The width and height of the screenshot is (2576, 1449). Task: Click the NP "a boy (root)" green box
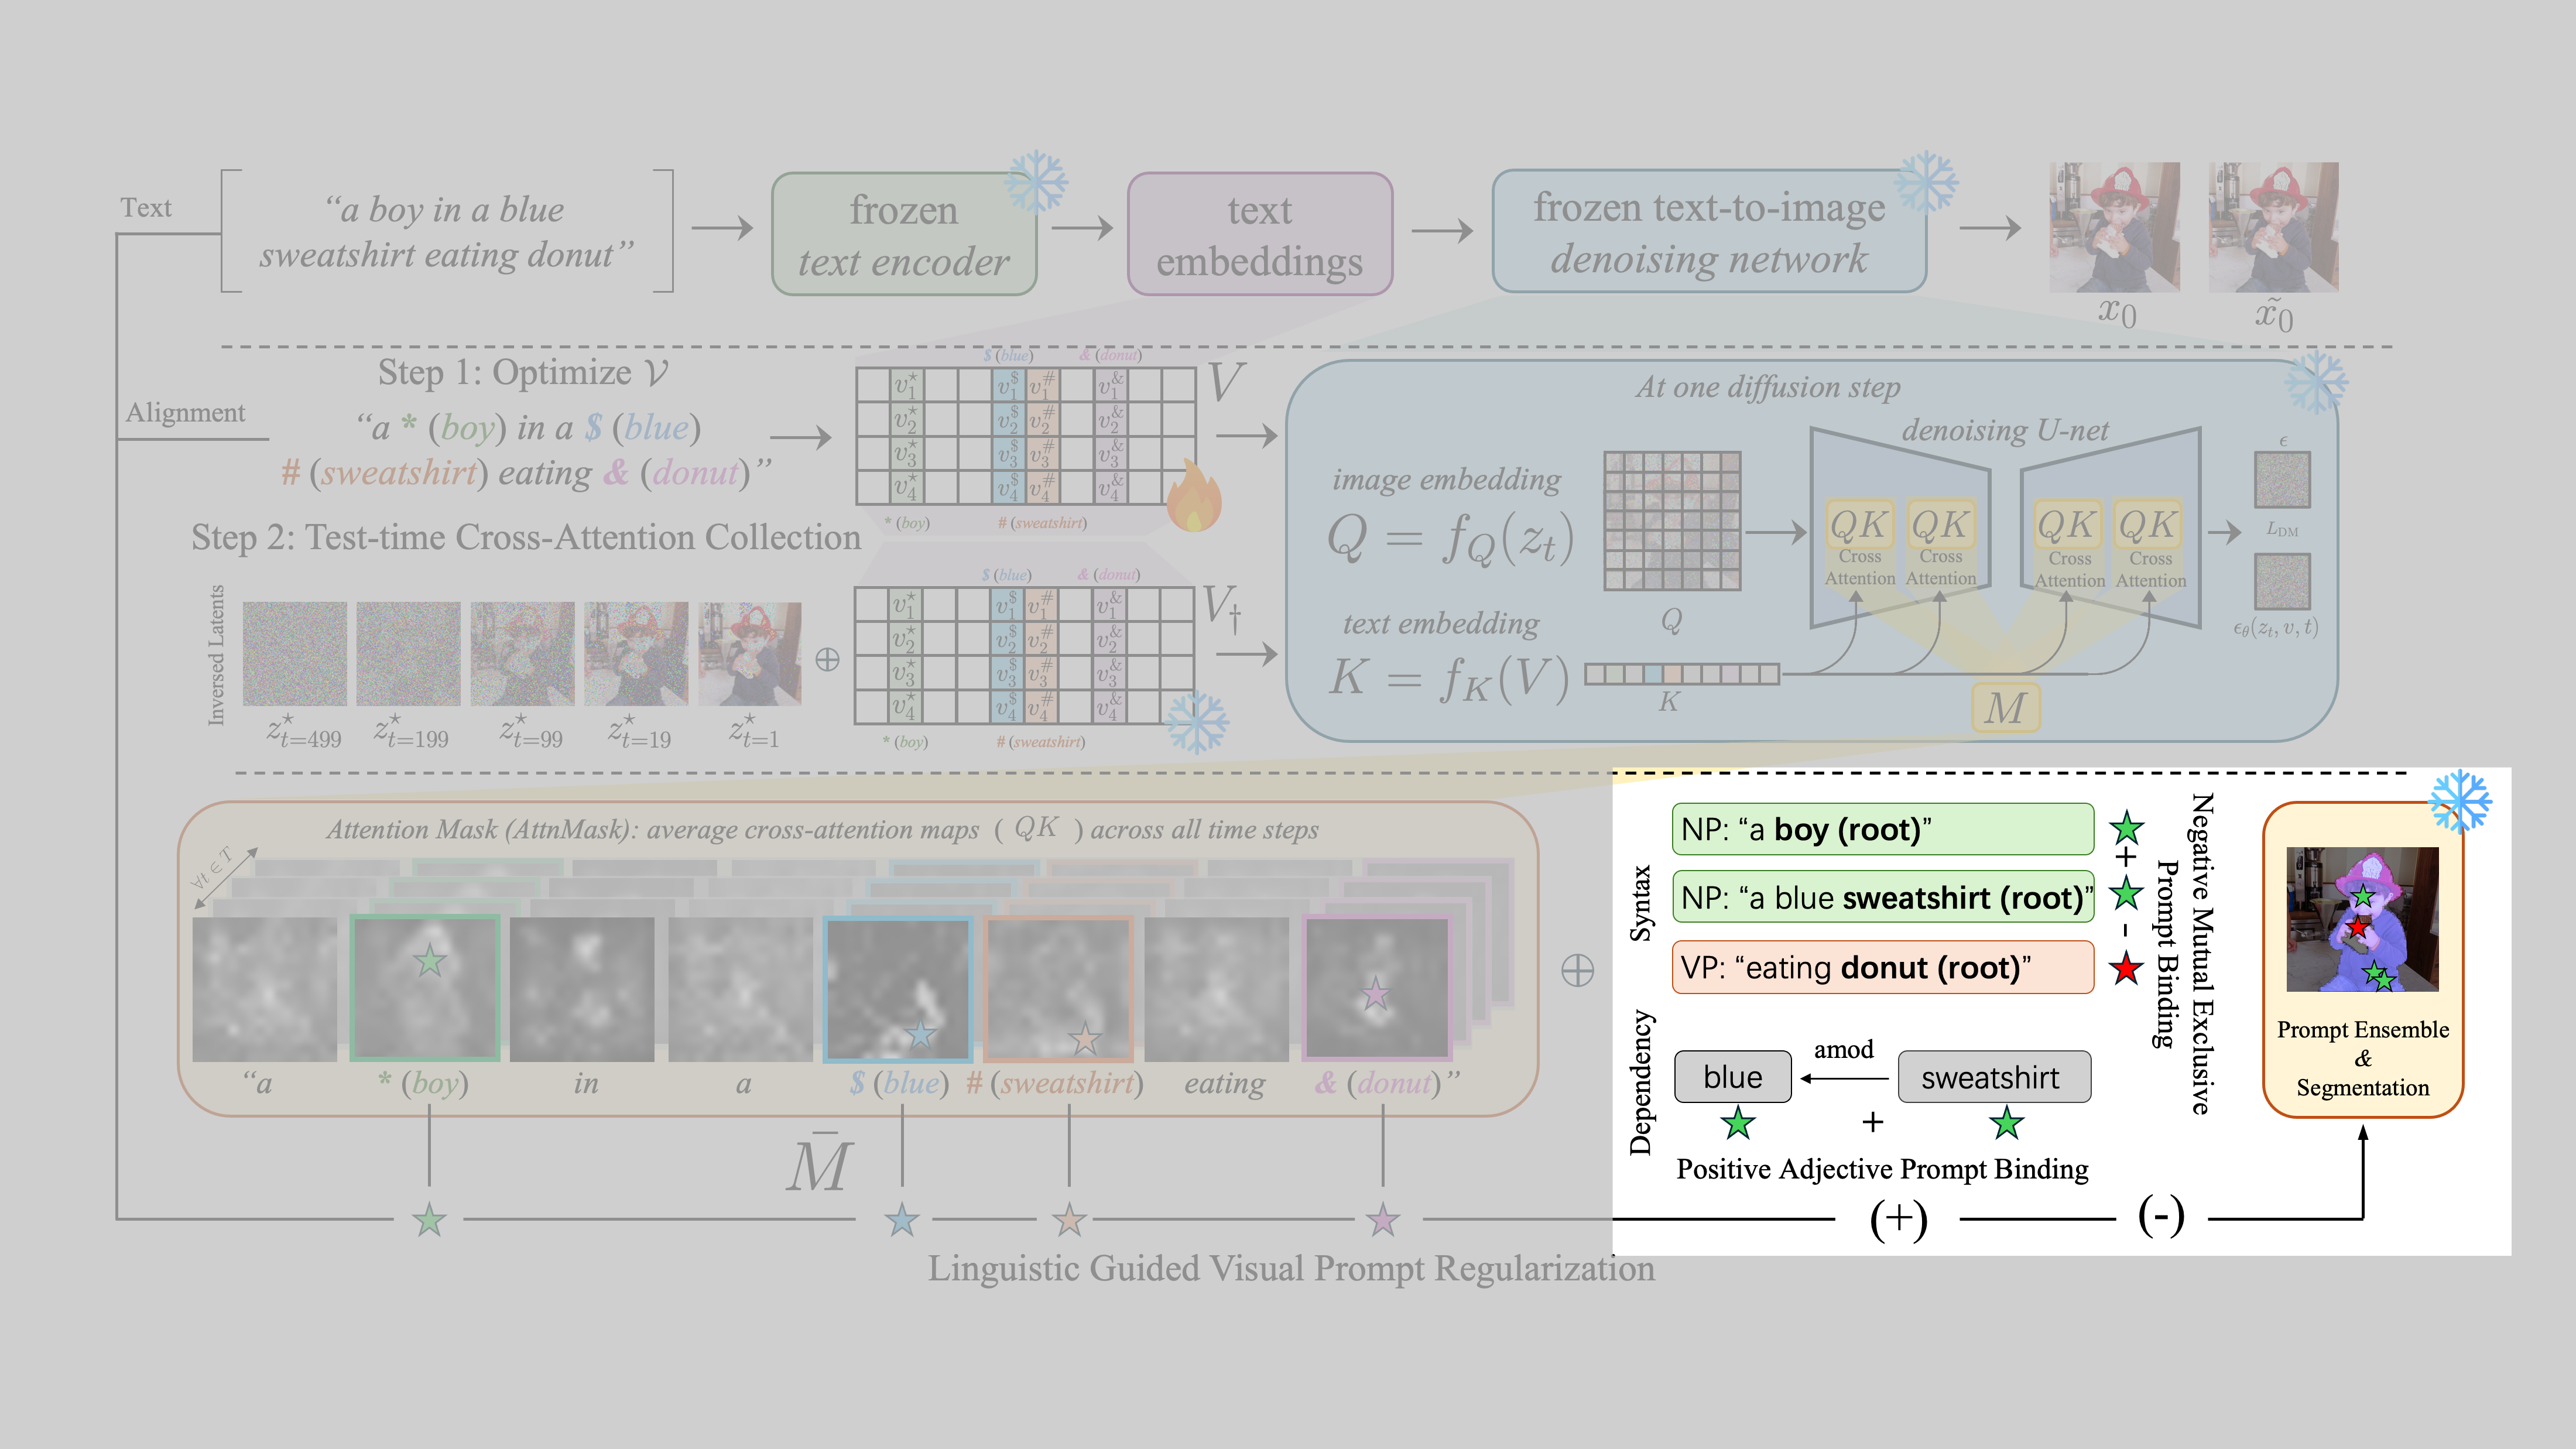pos(1882,829)
